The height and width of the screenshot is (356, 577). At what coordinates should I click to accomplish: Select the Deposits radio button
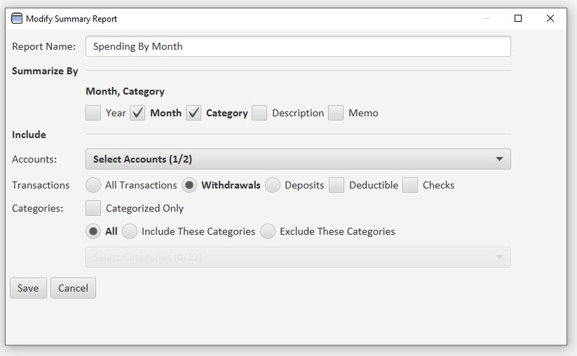coord(273,185)
